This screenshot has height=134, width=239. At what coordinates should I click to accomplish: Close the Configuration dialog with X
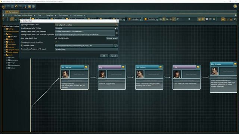[117, 21]
